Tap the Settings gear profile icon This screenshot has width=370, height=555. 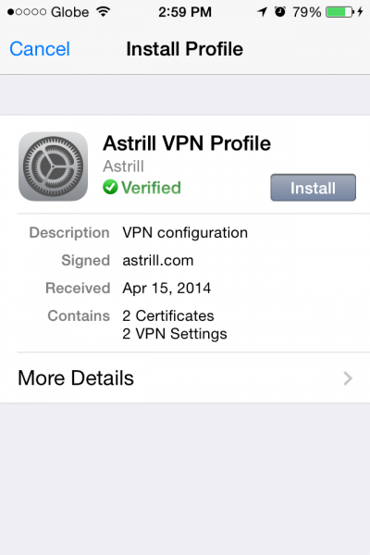53,166
